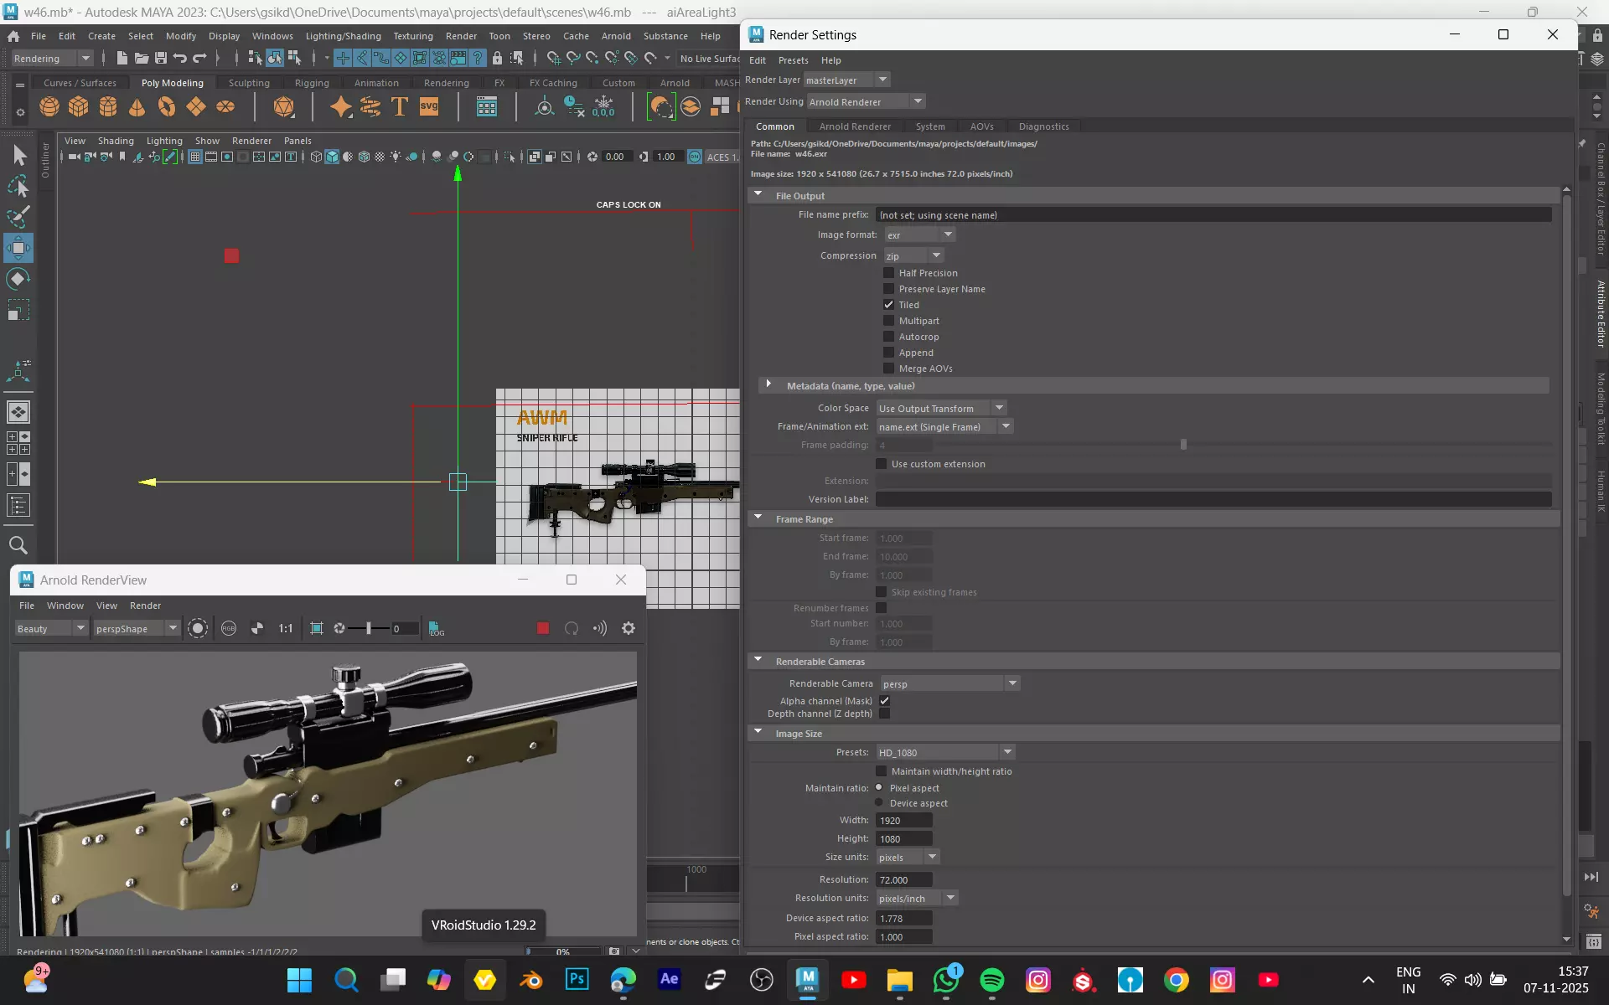Select the polygon Type text tool
Viewport: 1609px width, 1005px height.
[400, 107]
